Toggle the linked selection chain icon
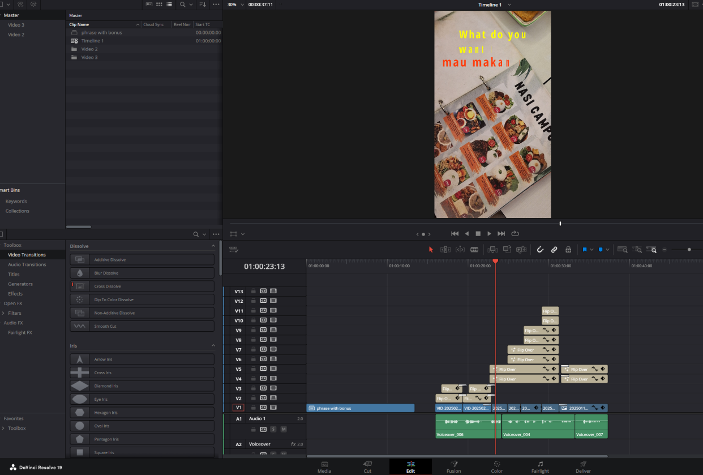This screenshot has width=703, height=475. tap(554, 249)
